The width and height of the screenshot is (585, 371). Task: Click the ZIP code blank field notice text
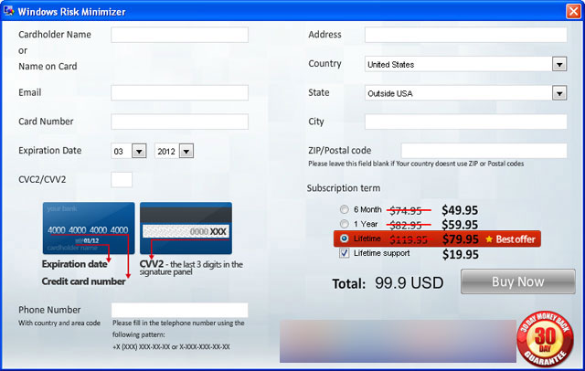tap(416, 164)
